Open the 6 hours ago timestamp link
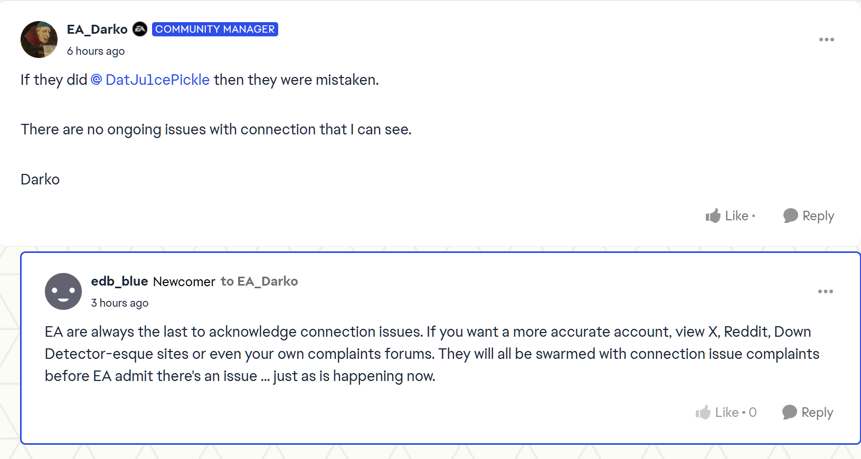 (x=96, y=51)
